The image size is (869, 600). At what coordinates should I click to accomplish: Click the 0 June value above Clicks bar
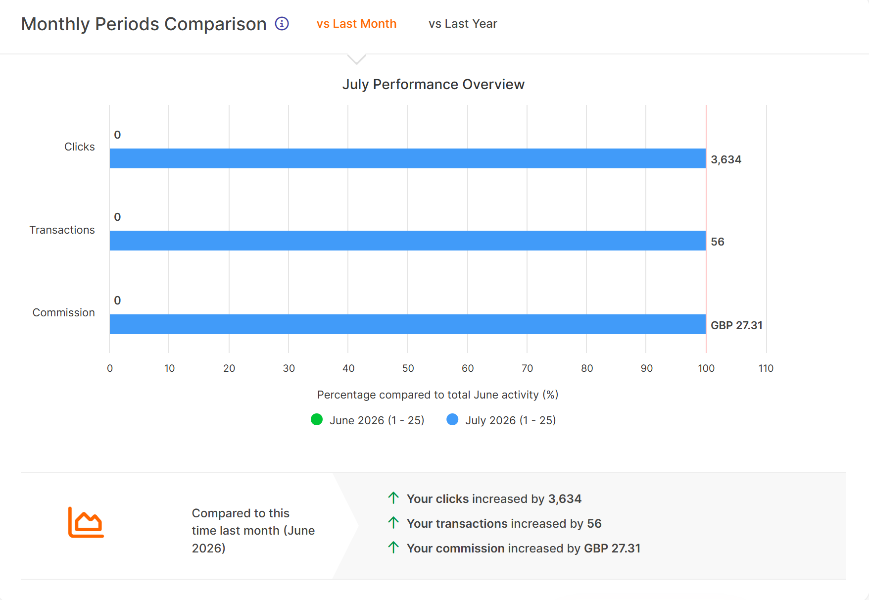click(x=117, y=135)
